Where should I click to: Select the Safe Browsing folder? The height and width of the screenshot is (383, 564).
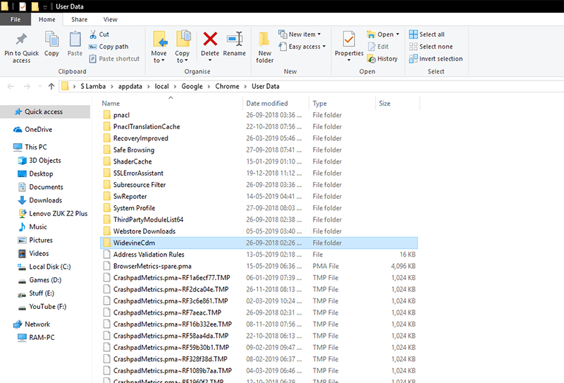point(259,150)
